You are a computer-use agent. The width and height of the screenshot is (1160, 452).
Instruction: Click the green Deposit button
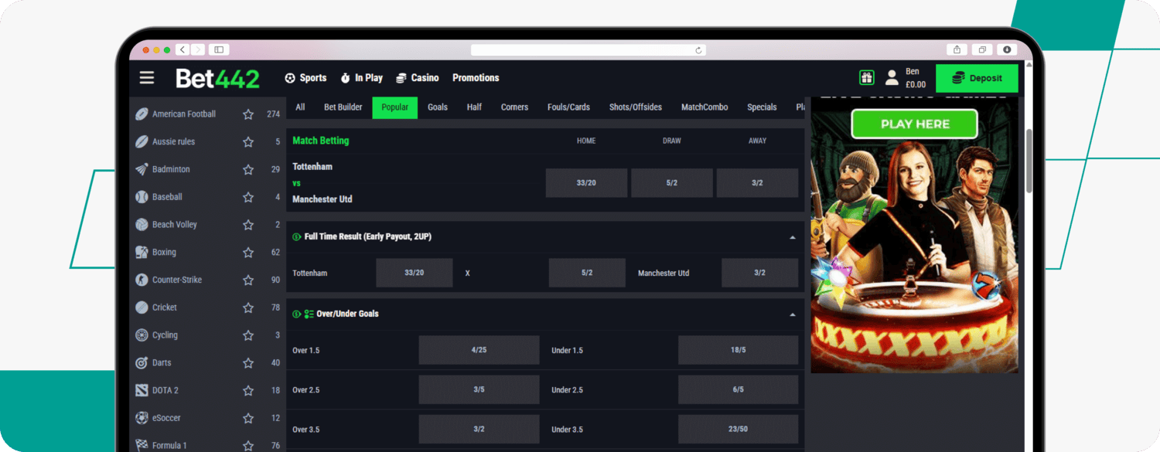click(x=977, y=77)
